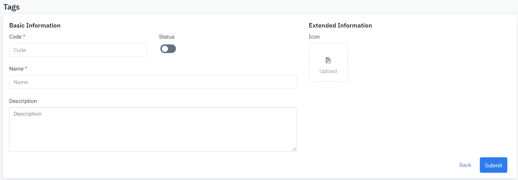Image resolution: width=518 pixels, height=180 pixels.
Task: Click the red asterisk beside Name
Action: click(x=26, y=68)
